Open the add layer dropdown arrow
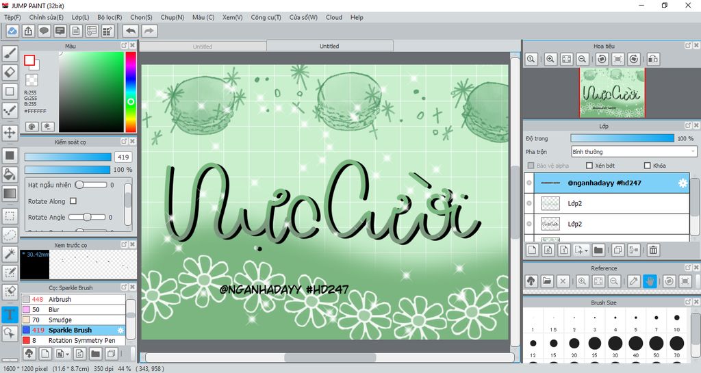Screen dimensions: 701x373 click(x=586, y=250)
